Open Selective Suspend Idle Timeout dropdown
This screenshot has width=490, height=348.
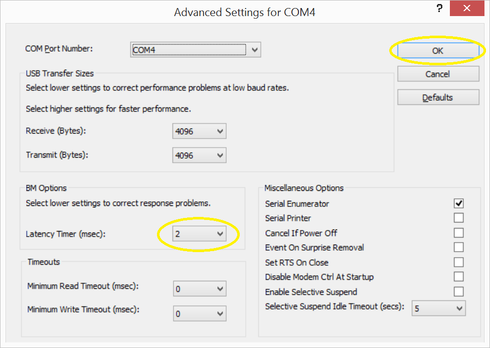[438, 308]
